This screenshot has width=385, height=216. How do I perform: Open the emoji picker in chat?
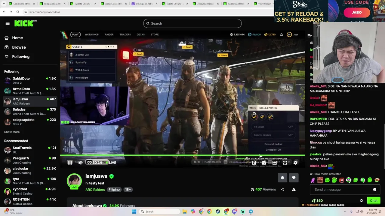point(374,190)
